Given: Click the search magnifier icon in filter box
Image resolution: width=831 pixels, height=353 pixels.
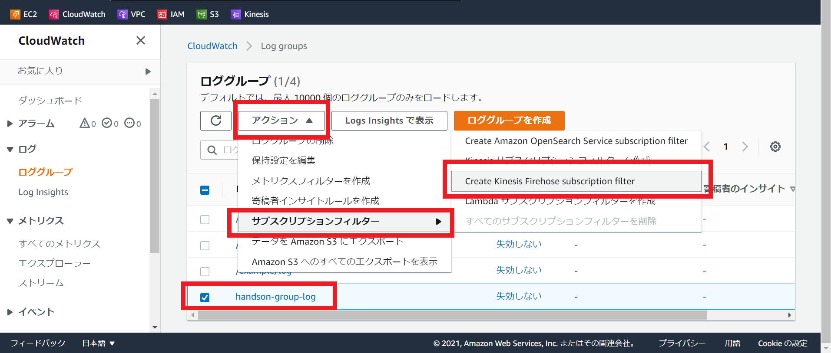Looking at the screenshot, I should (212, 150).
